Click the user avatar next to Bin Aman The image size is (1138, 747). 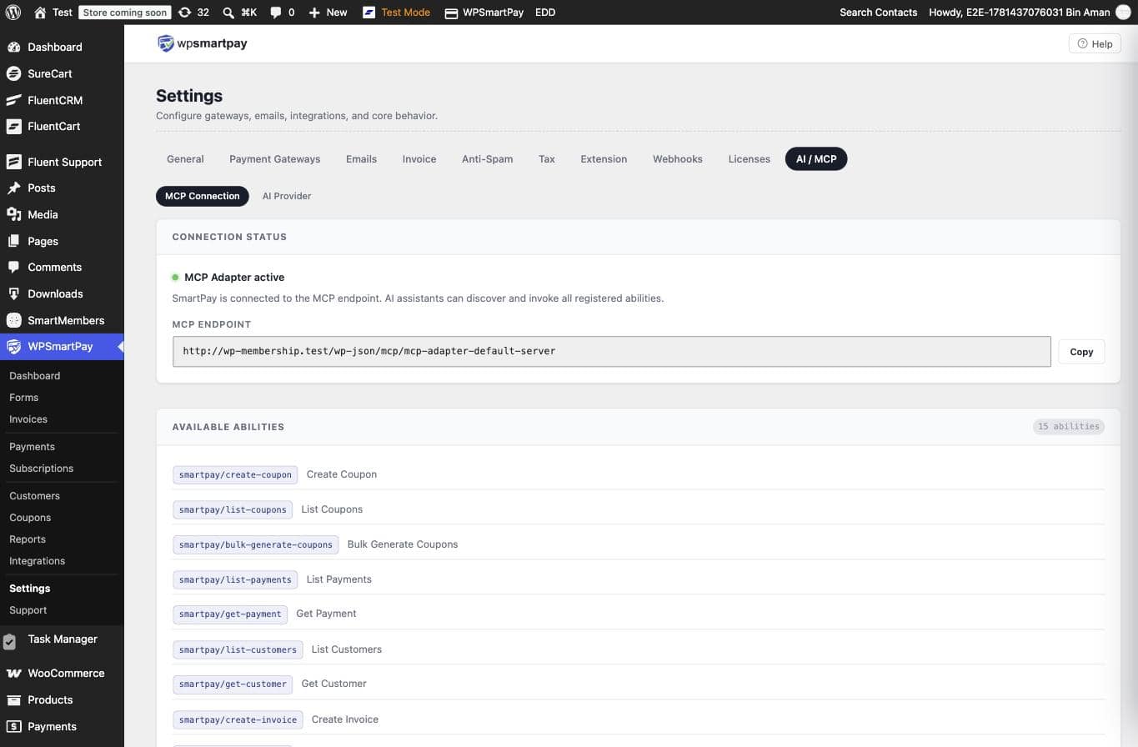point(1123,13)
